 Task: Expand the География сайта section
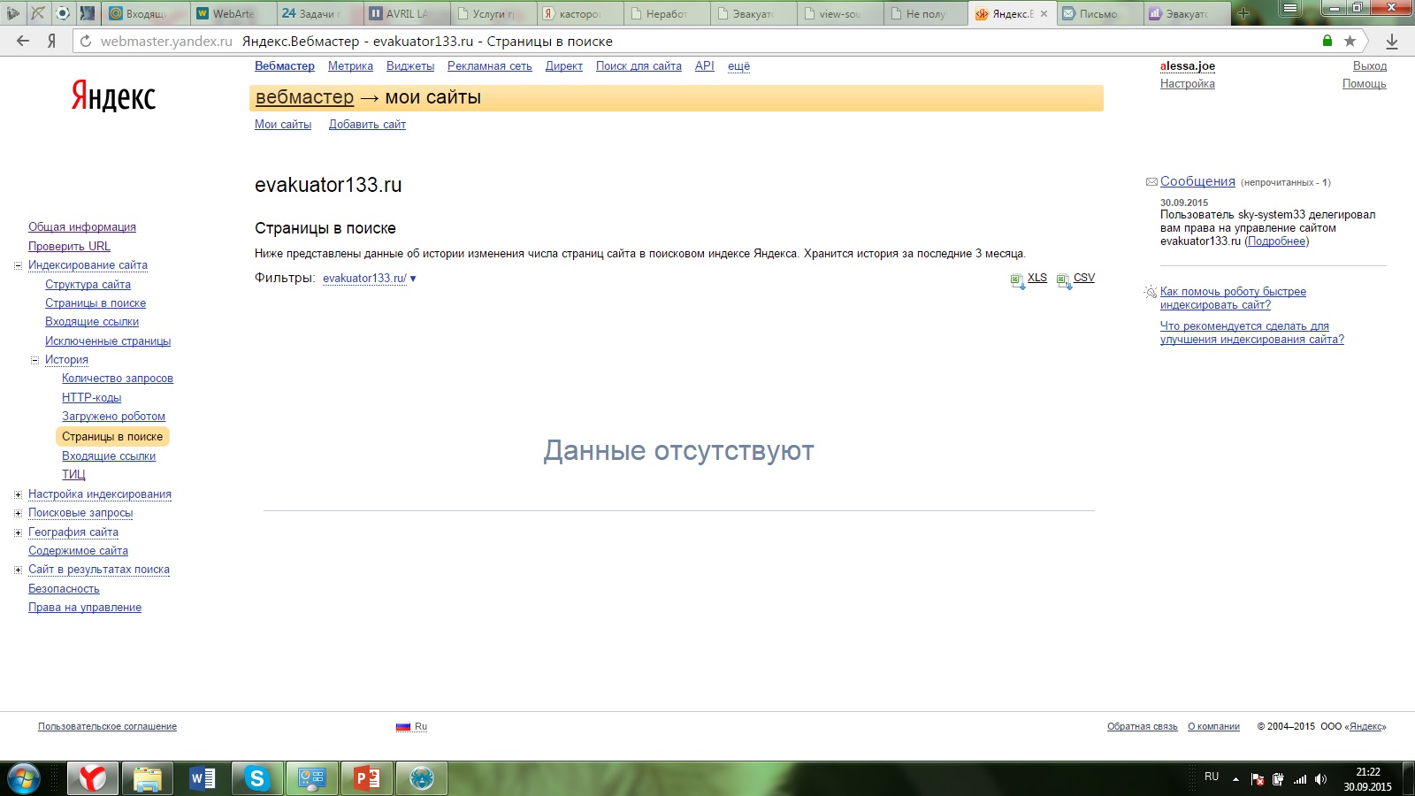18,532
